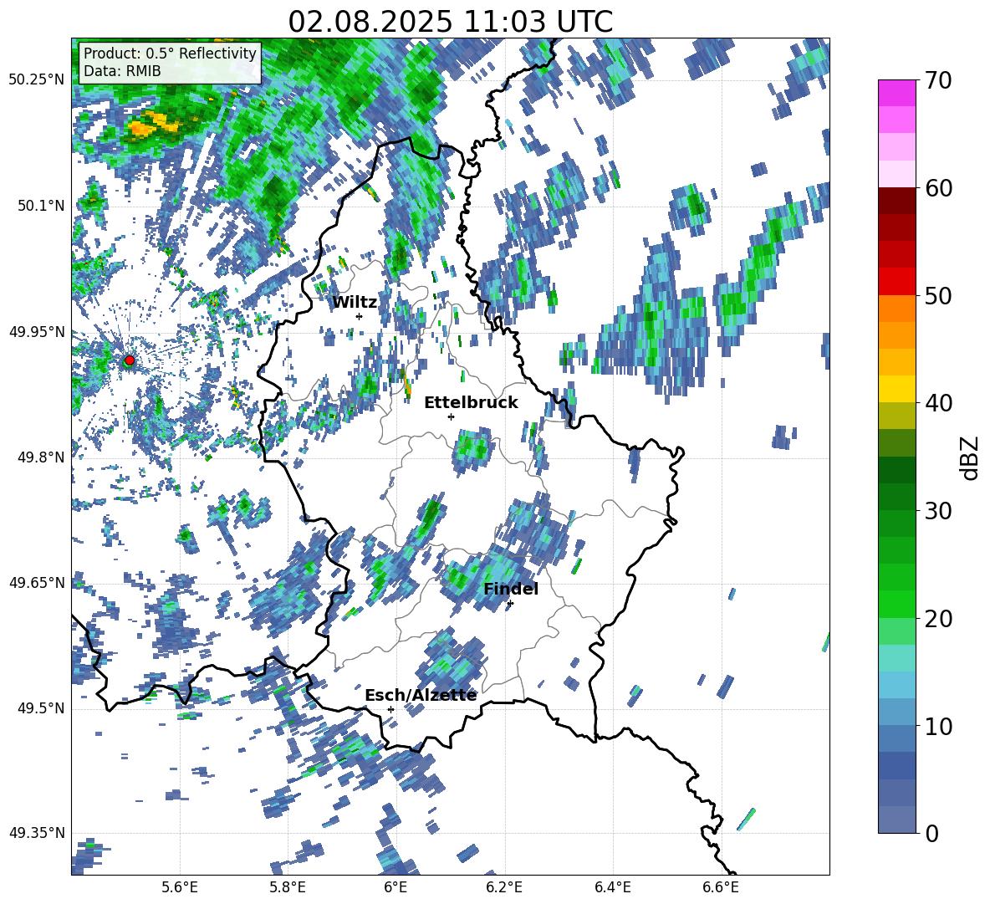Click the 49.95°N latitude label
Screen dimensions: 990x904
pyautogui.click(x=37, y=332)
